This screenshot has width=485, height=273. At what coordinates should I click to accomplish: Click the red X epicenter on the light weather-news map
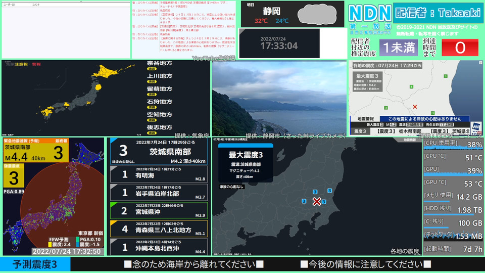coord(415,107)
